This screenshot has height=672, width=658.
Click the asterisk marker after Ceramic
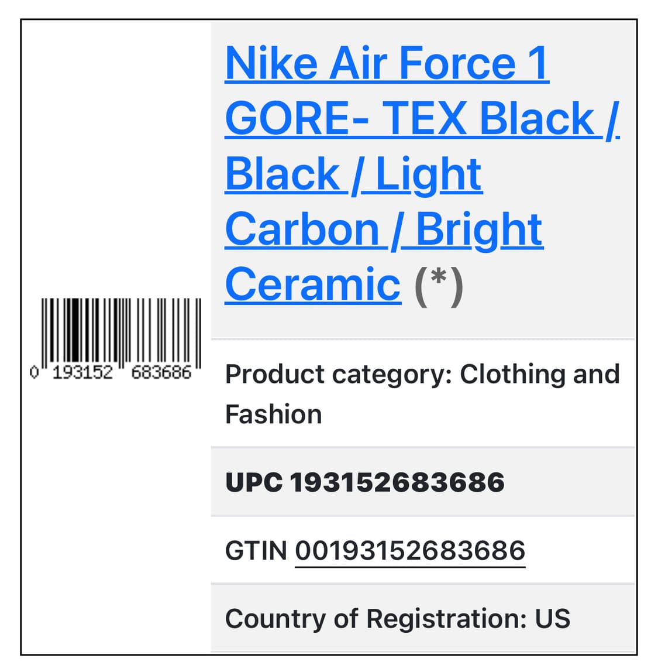pyautogui.click(x=439, y=285)
